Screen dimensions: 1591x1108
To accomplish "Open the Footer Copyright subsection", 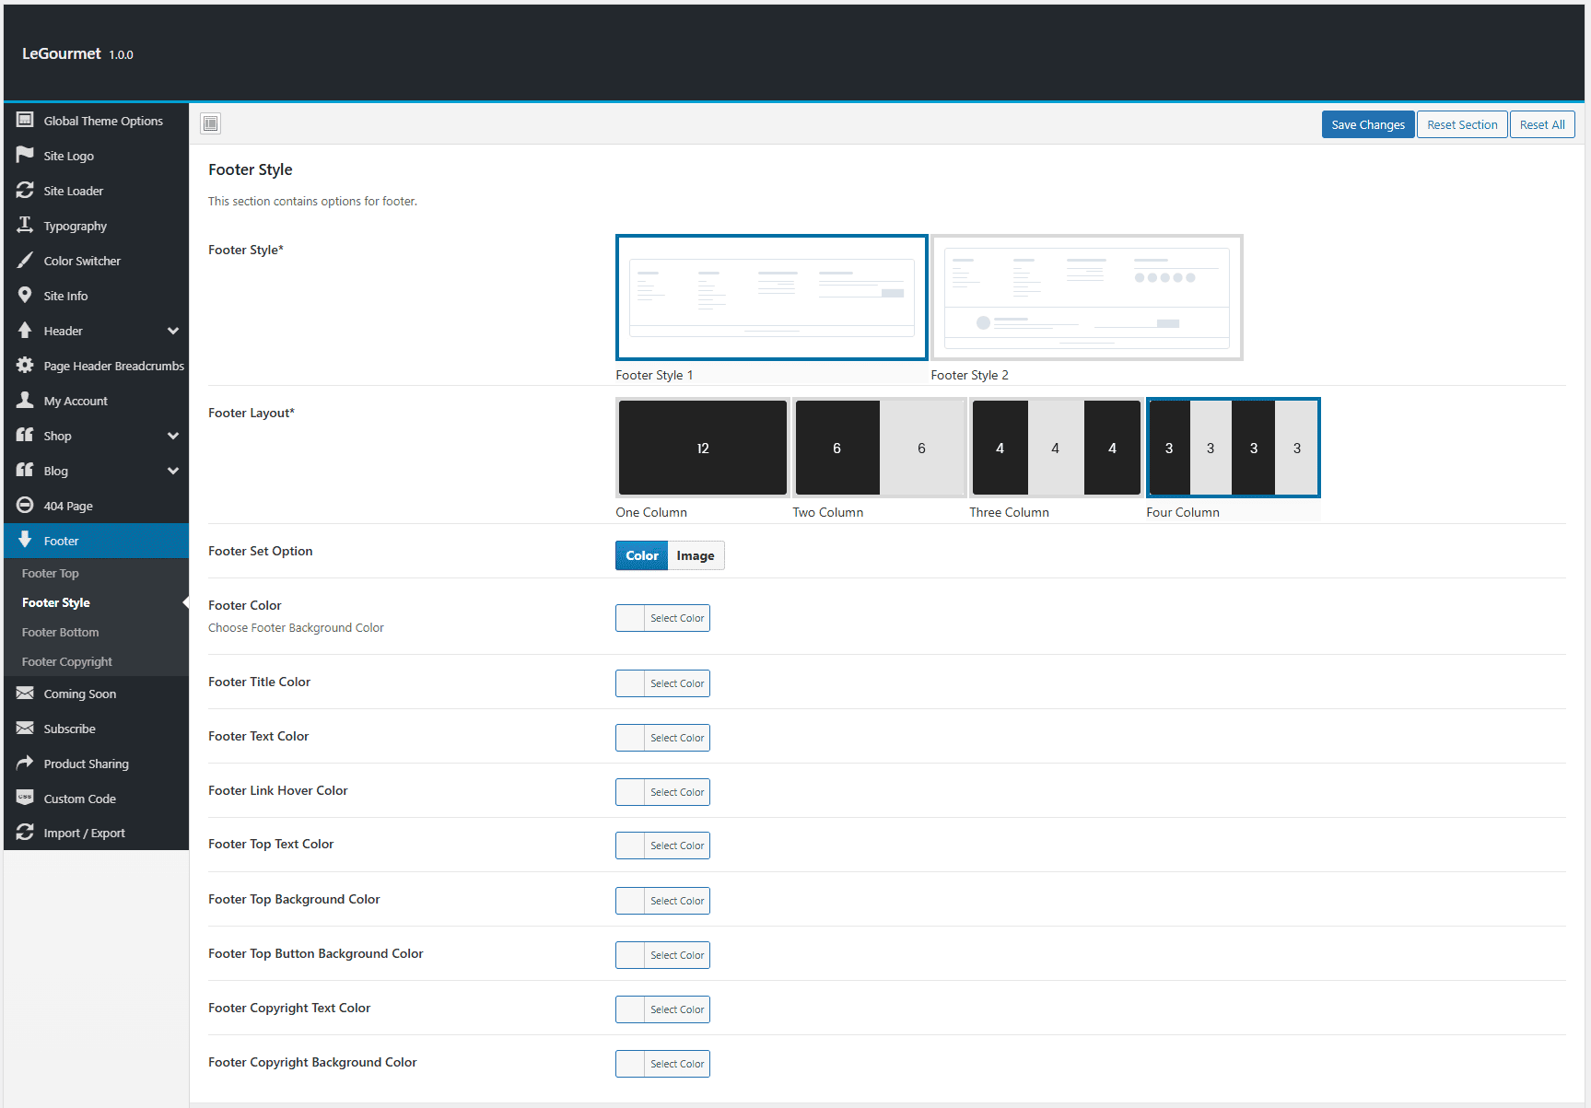I will click(x=67, y=661).
